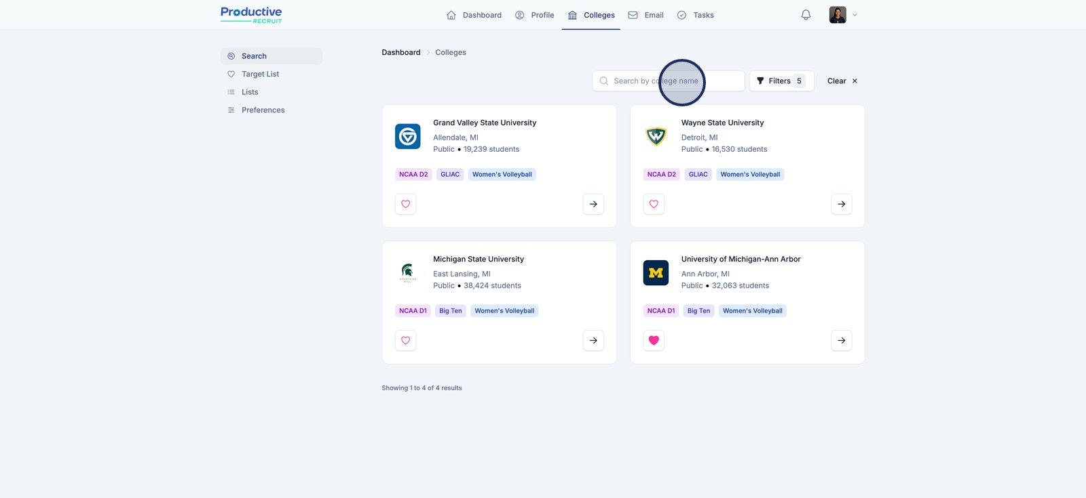
Task: Open Target List in the sidebar
Action: click(x=260, y=74)
